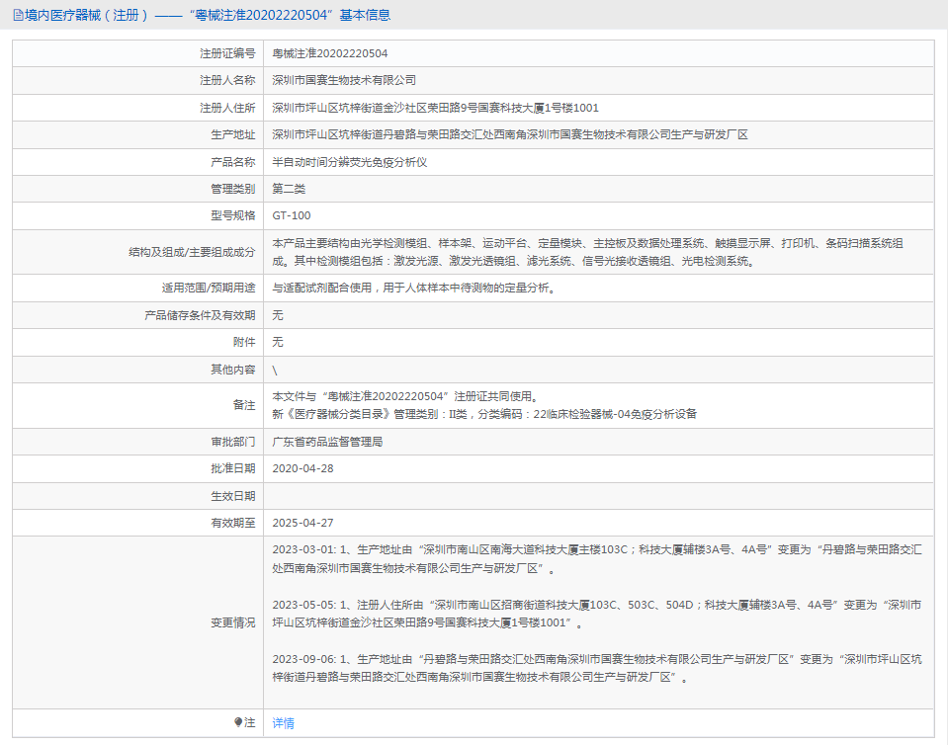The height and width of the screenshot is (745, 948).
Task: Click the label 注册人名称
Action: (x=228, y=80)
